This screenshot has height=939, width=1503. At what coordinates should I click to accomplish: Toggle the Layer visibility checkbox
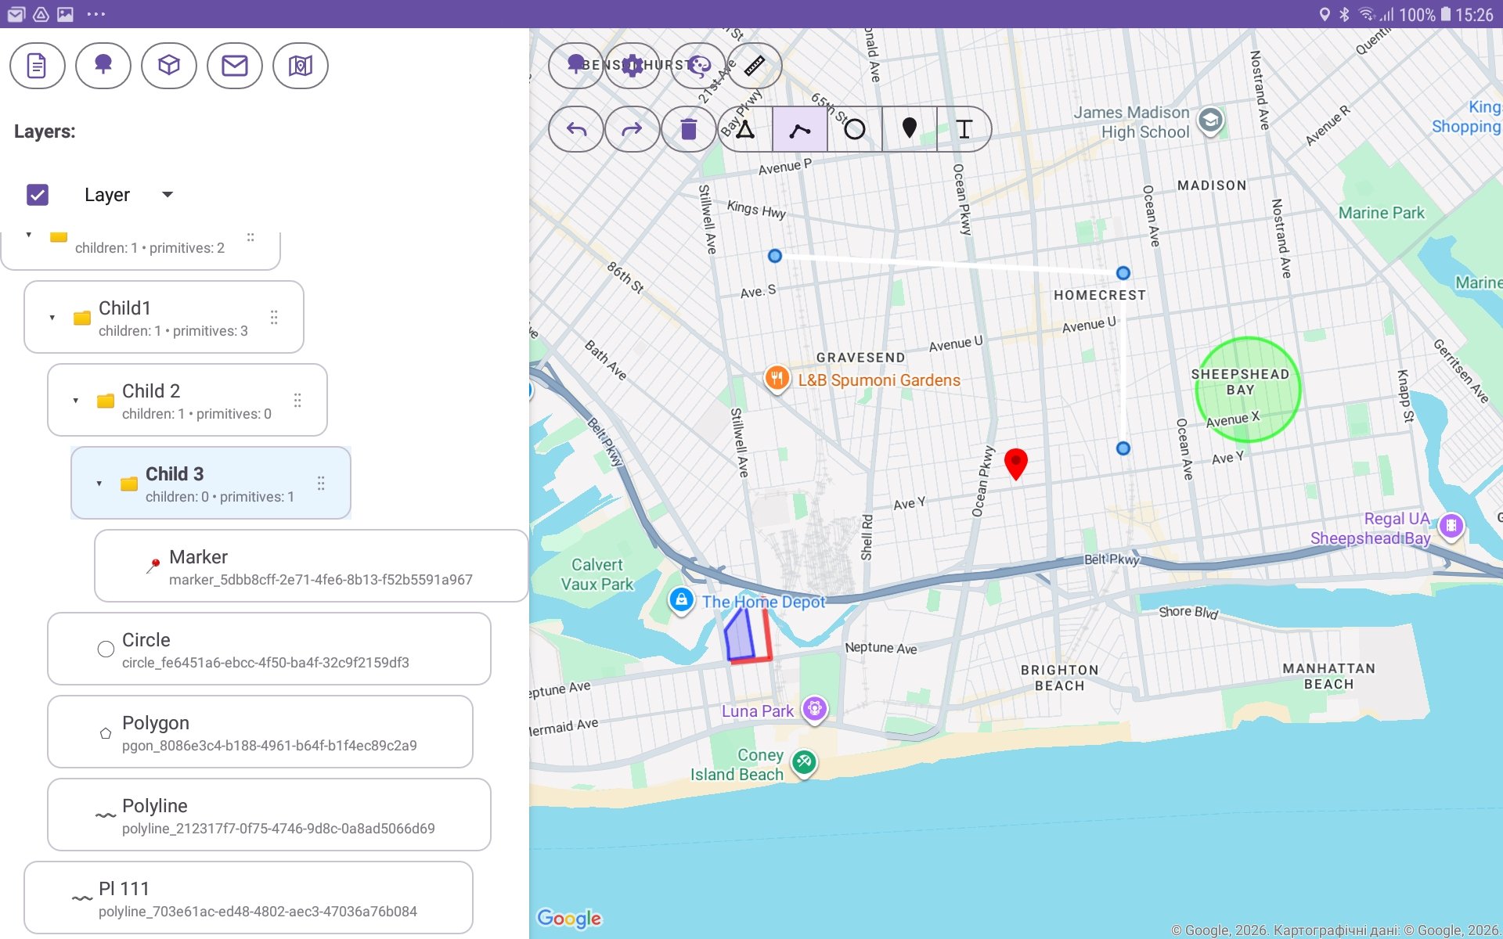point(38,195)
